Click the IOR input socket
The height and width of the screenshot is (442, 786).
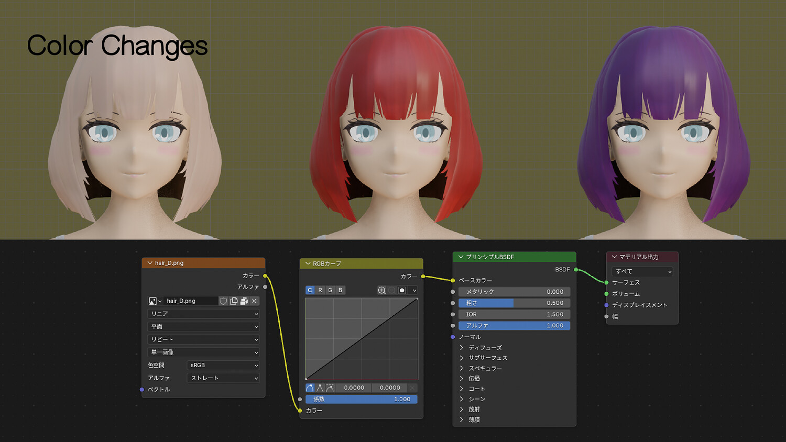tap(453, 315)
